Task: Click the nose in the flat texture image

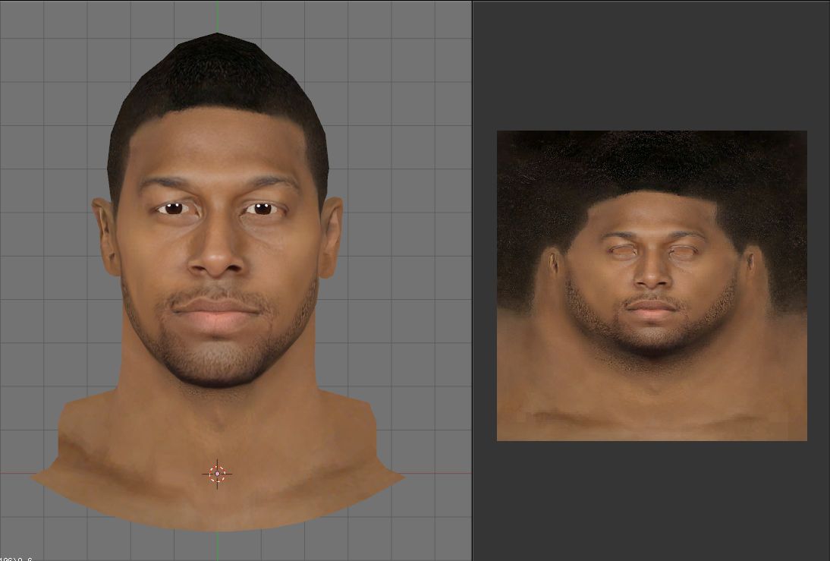Action: pos(651,275)
